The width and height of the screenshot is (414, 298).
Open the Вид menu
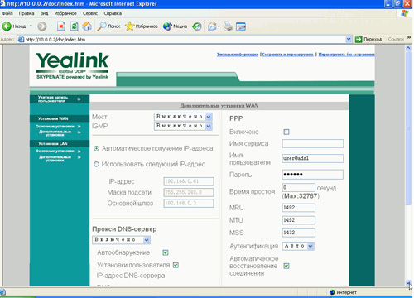[44, 13]
